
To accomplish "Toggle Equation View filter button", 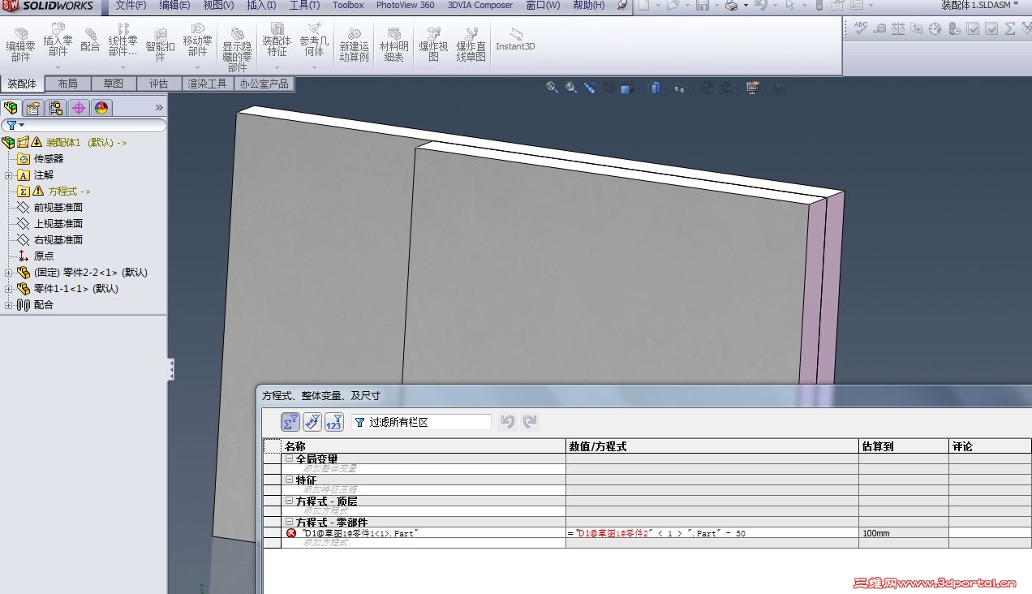I will pos(290,422).
